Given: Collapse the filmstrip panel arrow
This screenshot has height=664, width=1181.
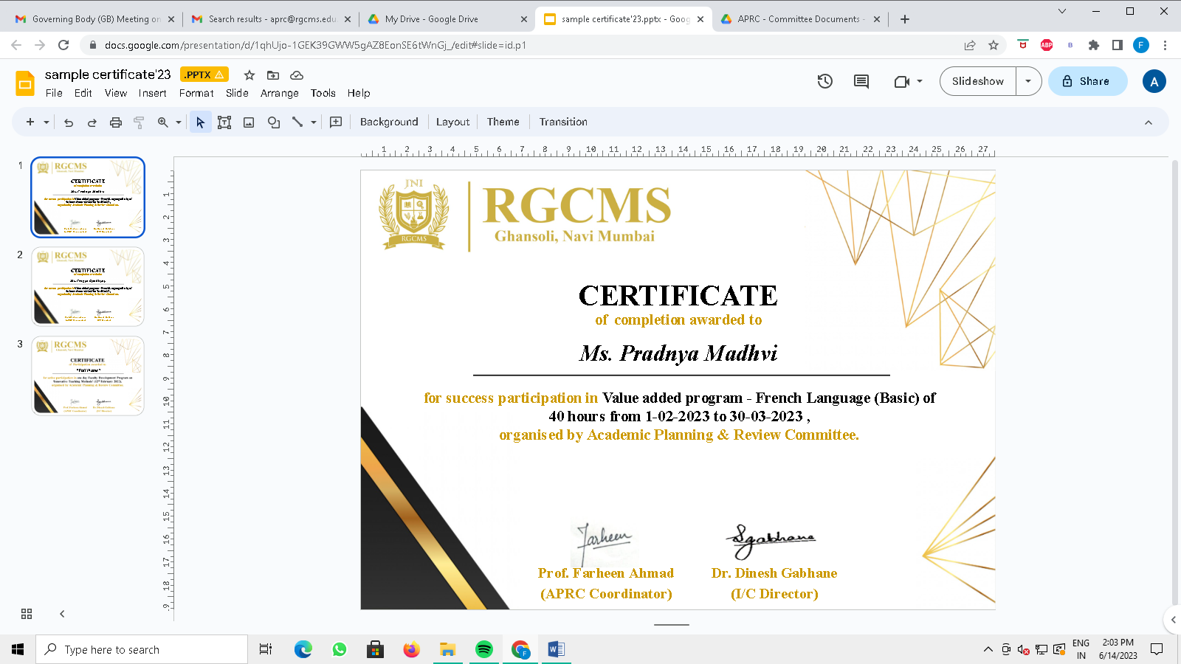Looking at the screenshot, I should [62, 614].
